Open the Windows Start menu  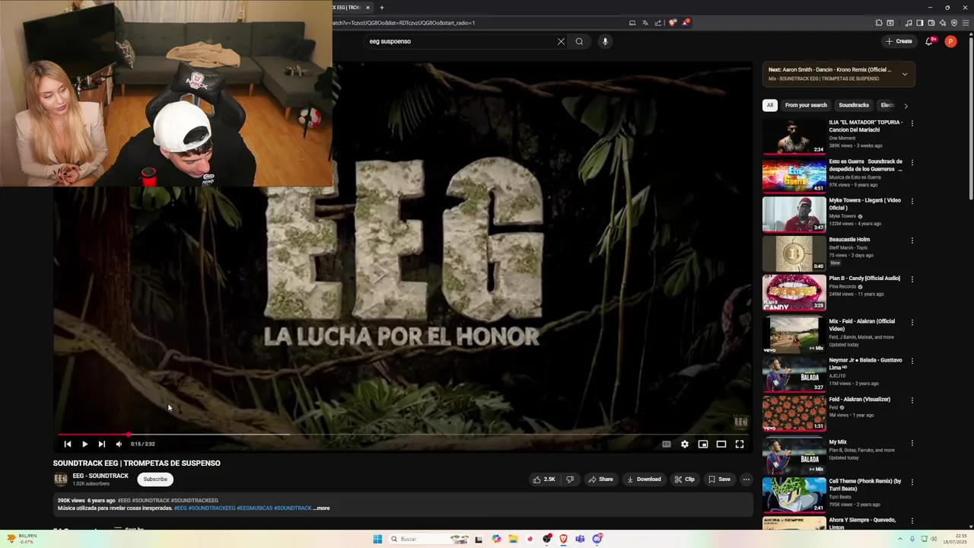[x=377, y=539]
